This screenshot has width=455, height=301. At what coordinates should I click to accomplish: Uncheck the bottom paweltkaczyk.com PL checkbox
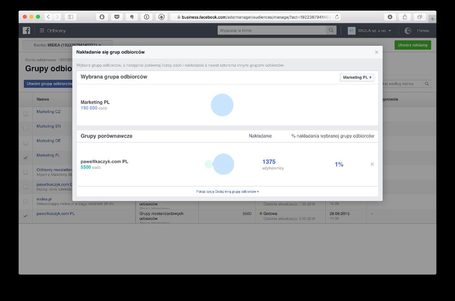[25, 216]
